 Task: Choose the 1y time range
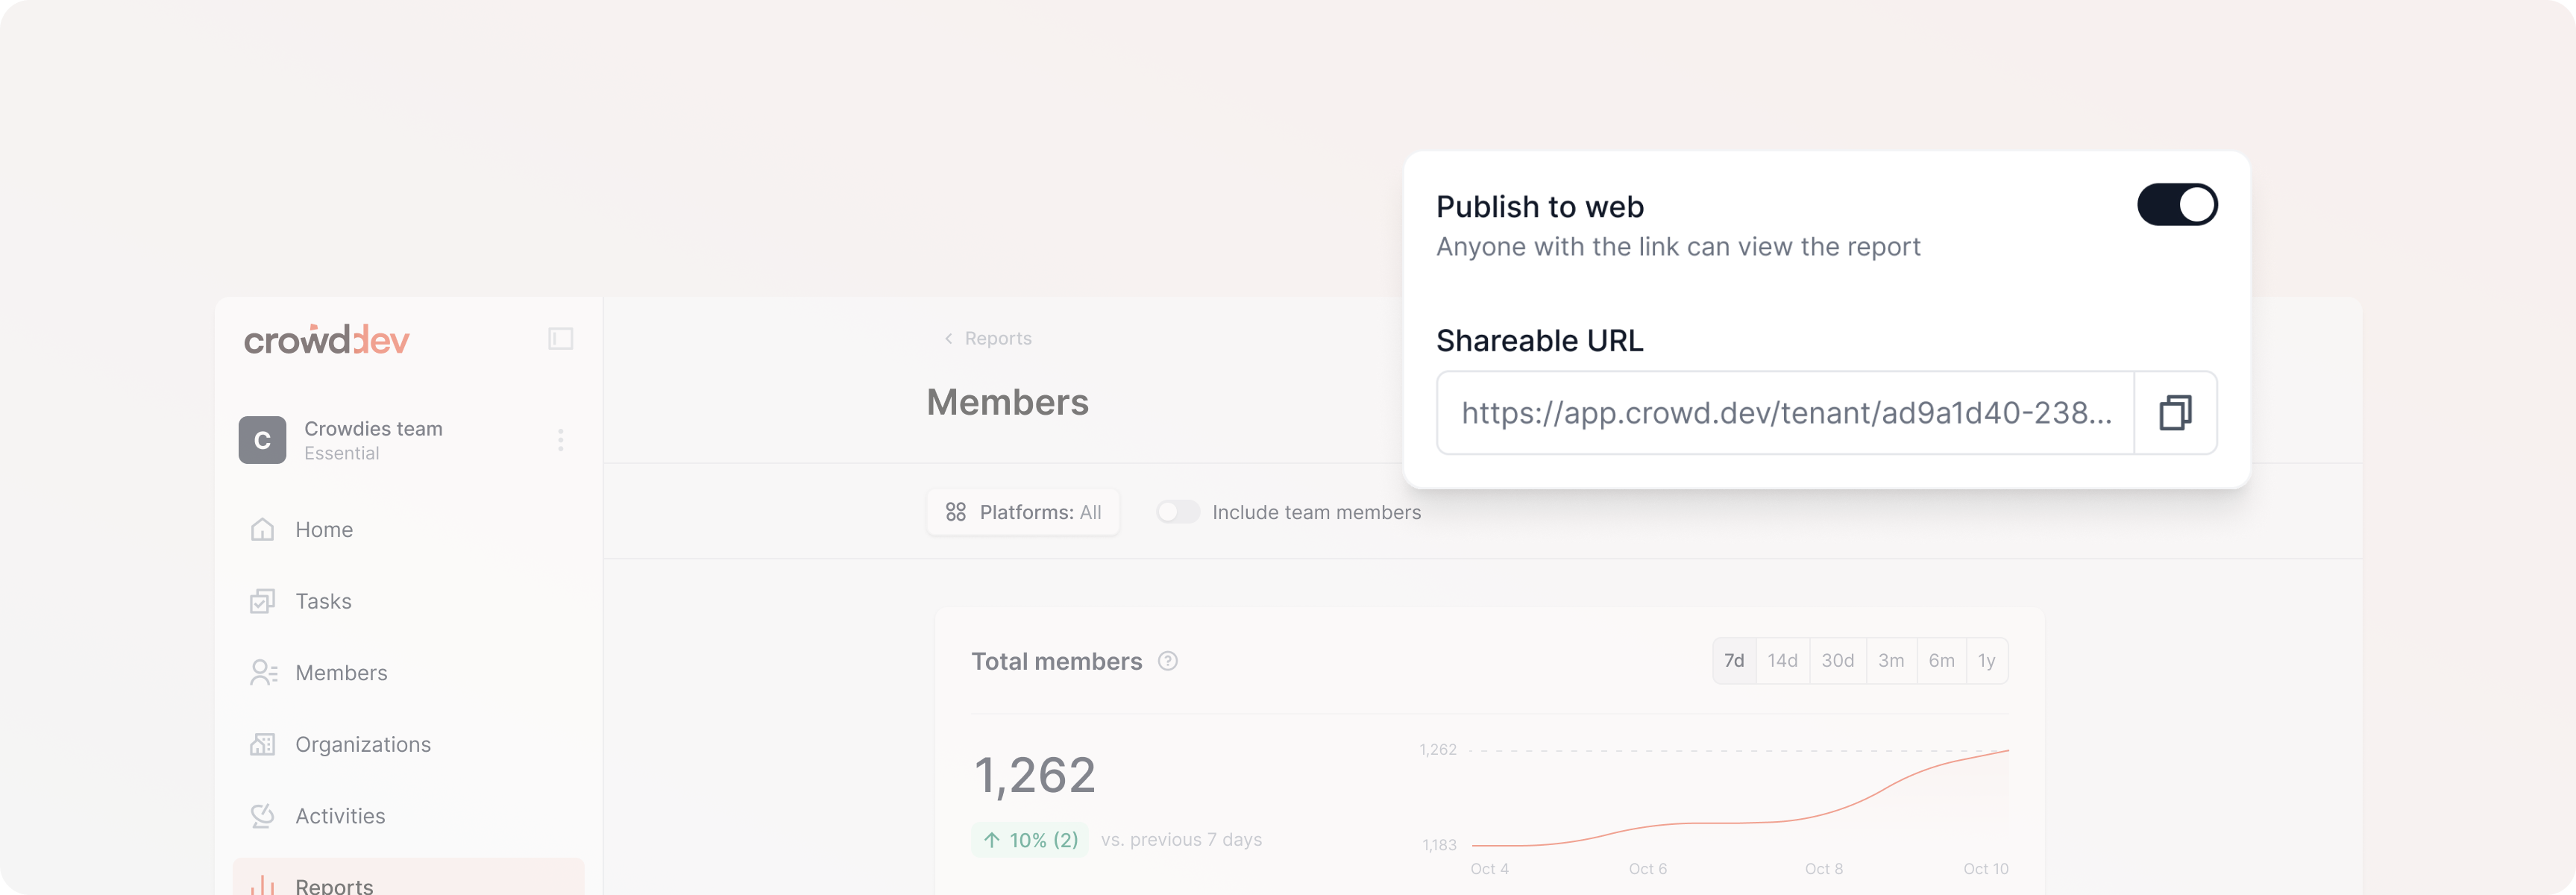click(1986, 661)
